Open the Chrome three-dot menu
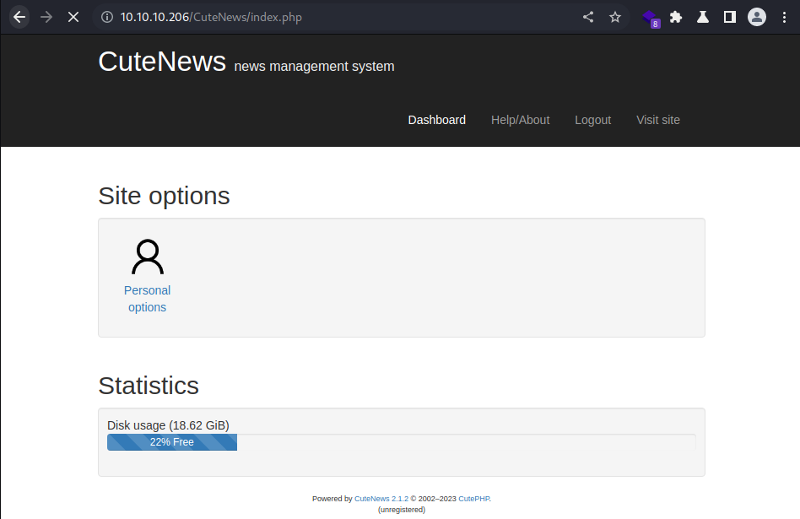The width and height of the screenshot is (800, 519). (x=784, y=17)
